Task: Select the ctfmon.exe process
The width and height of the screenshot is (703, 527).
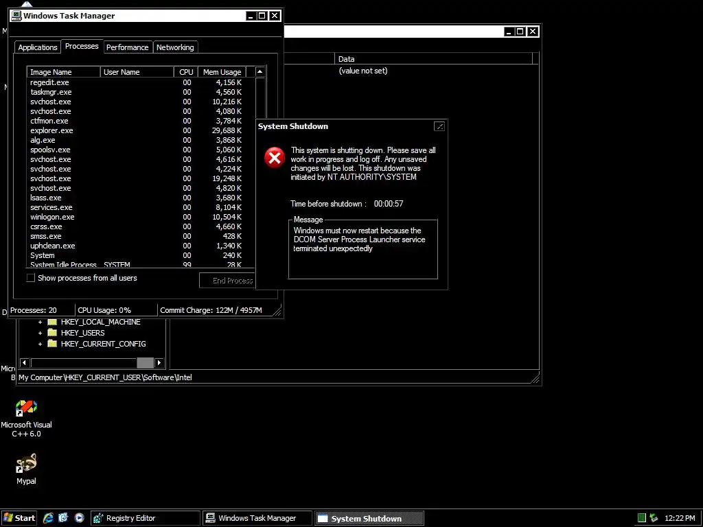Action: (x=140, y=121)
